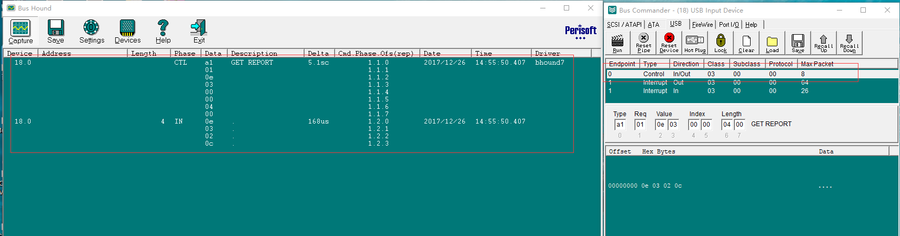Click GET REPORT description in Bus Hound capture

252,63
